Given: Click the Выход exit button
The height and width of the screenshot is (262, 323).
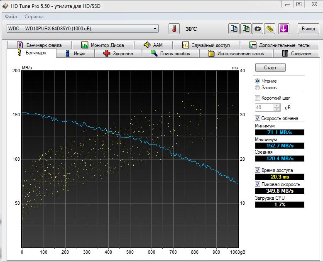Looking at the screenshot, I should coord(308,29).
